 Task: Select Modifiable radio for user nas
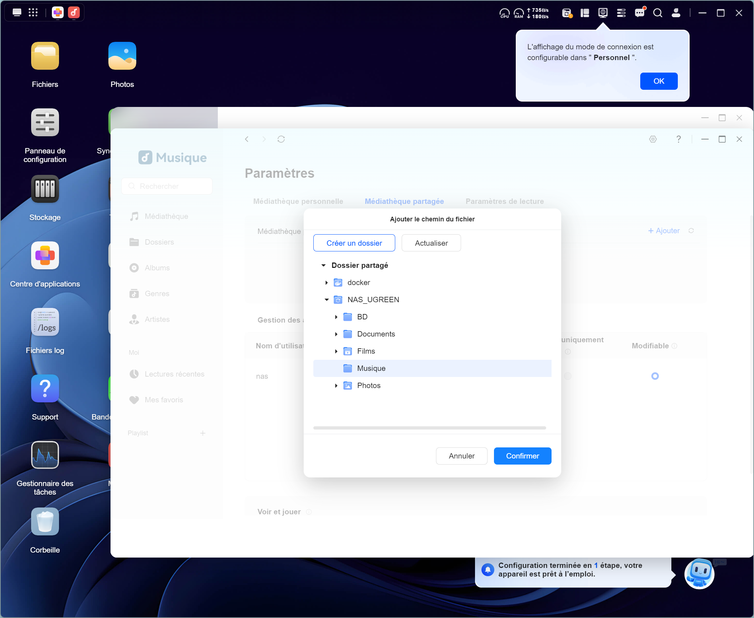pyautogui.click(x=655, y=376)
